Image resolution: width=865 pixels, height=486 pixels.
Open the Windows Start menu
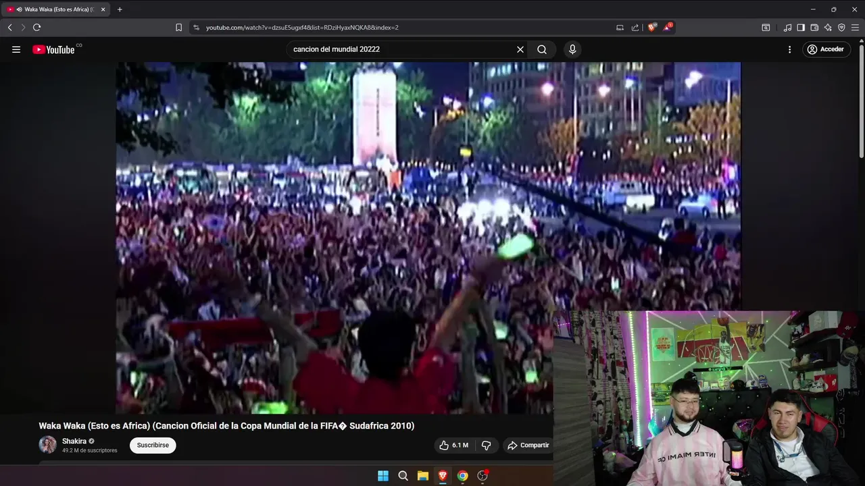point(383,476)
